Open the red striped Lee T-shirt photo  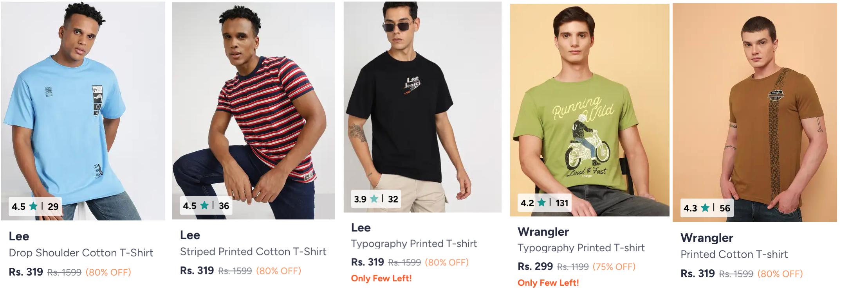pos(253,109)
